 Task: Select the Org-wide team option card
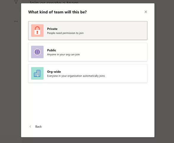88,73
